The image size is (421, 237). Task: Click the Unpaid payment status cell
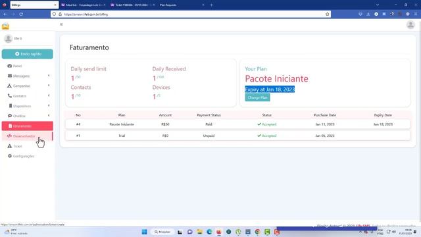pyautogui.click(x=209, y=136)
